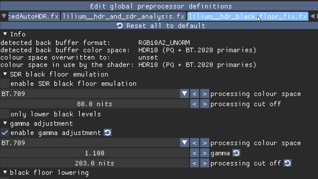Click the unset colour space override value

pos(148,58)
